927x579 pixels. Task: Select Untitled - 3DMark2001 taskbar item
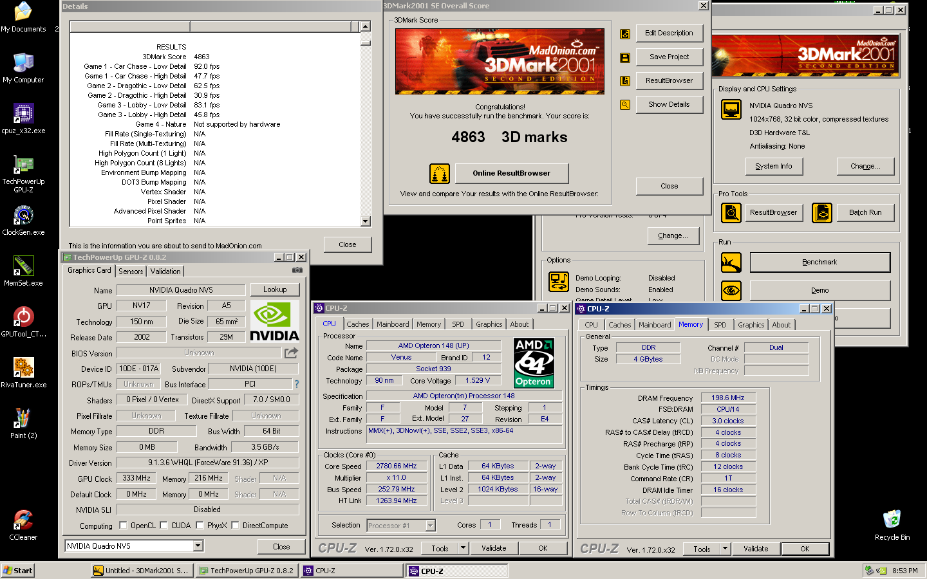142,571
